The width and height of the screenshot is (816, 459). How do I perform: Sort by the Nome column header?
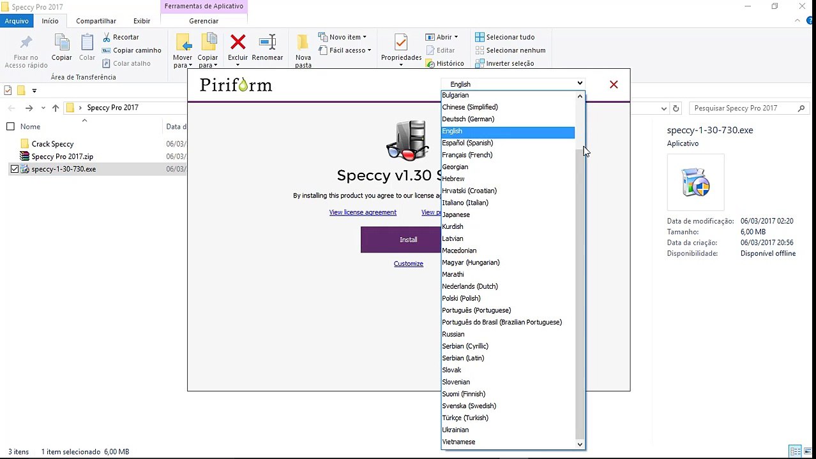[30, 126]
